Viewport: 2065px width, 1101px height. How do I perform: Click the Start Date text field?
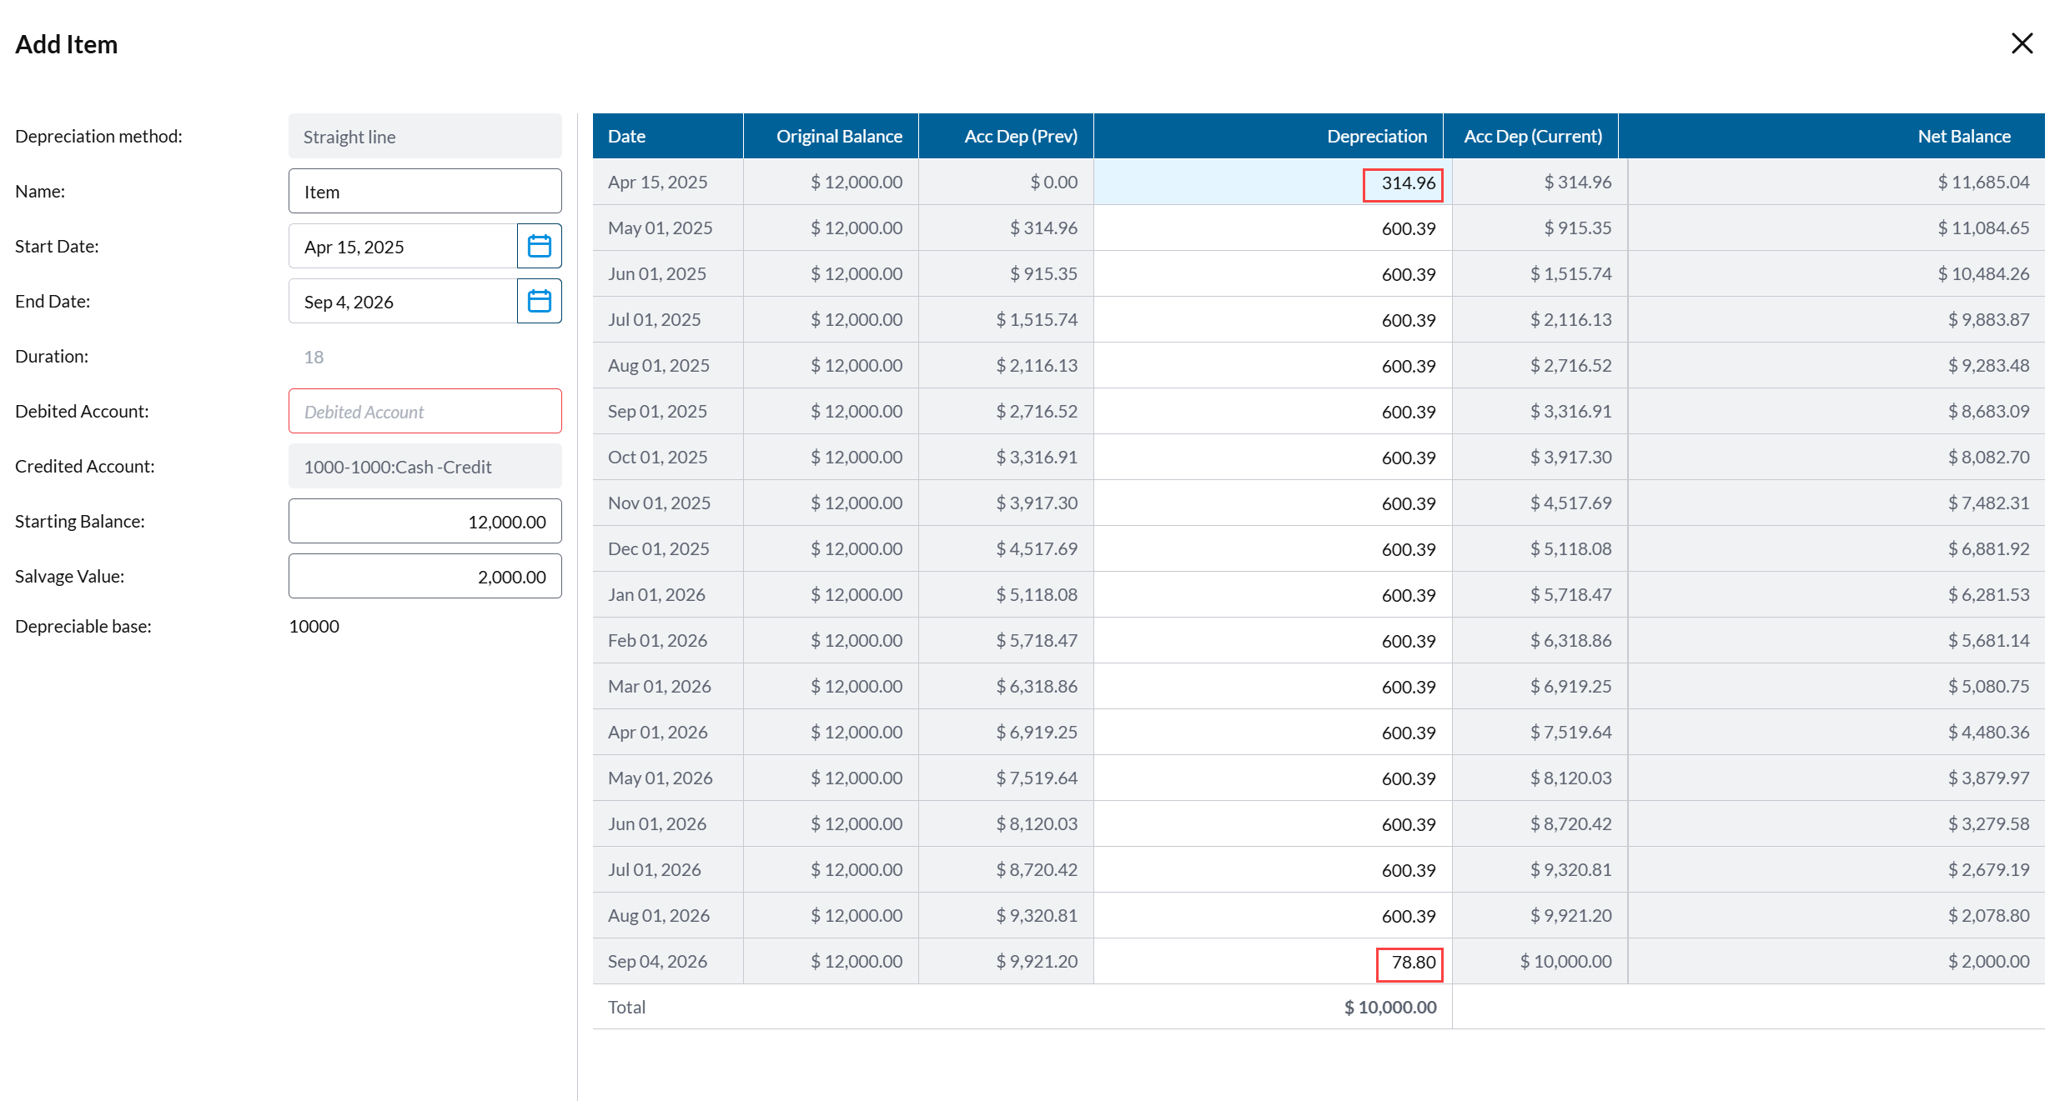[402, 247]
